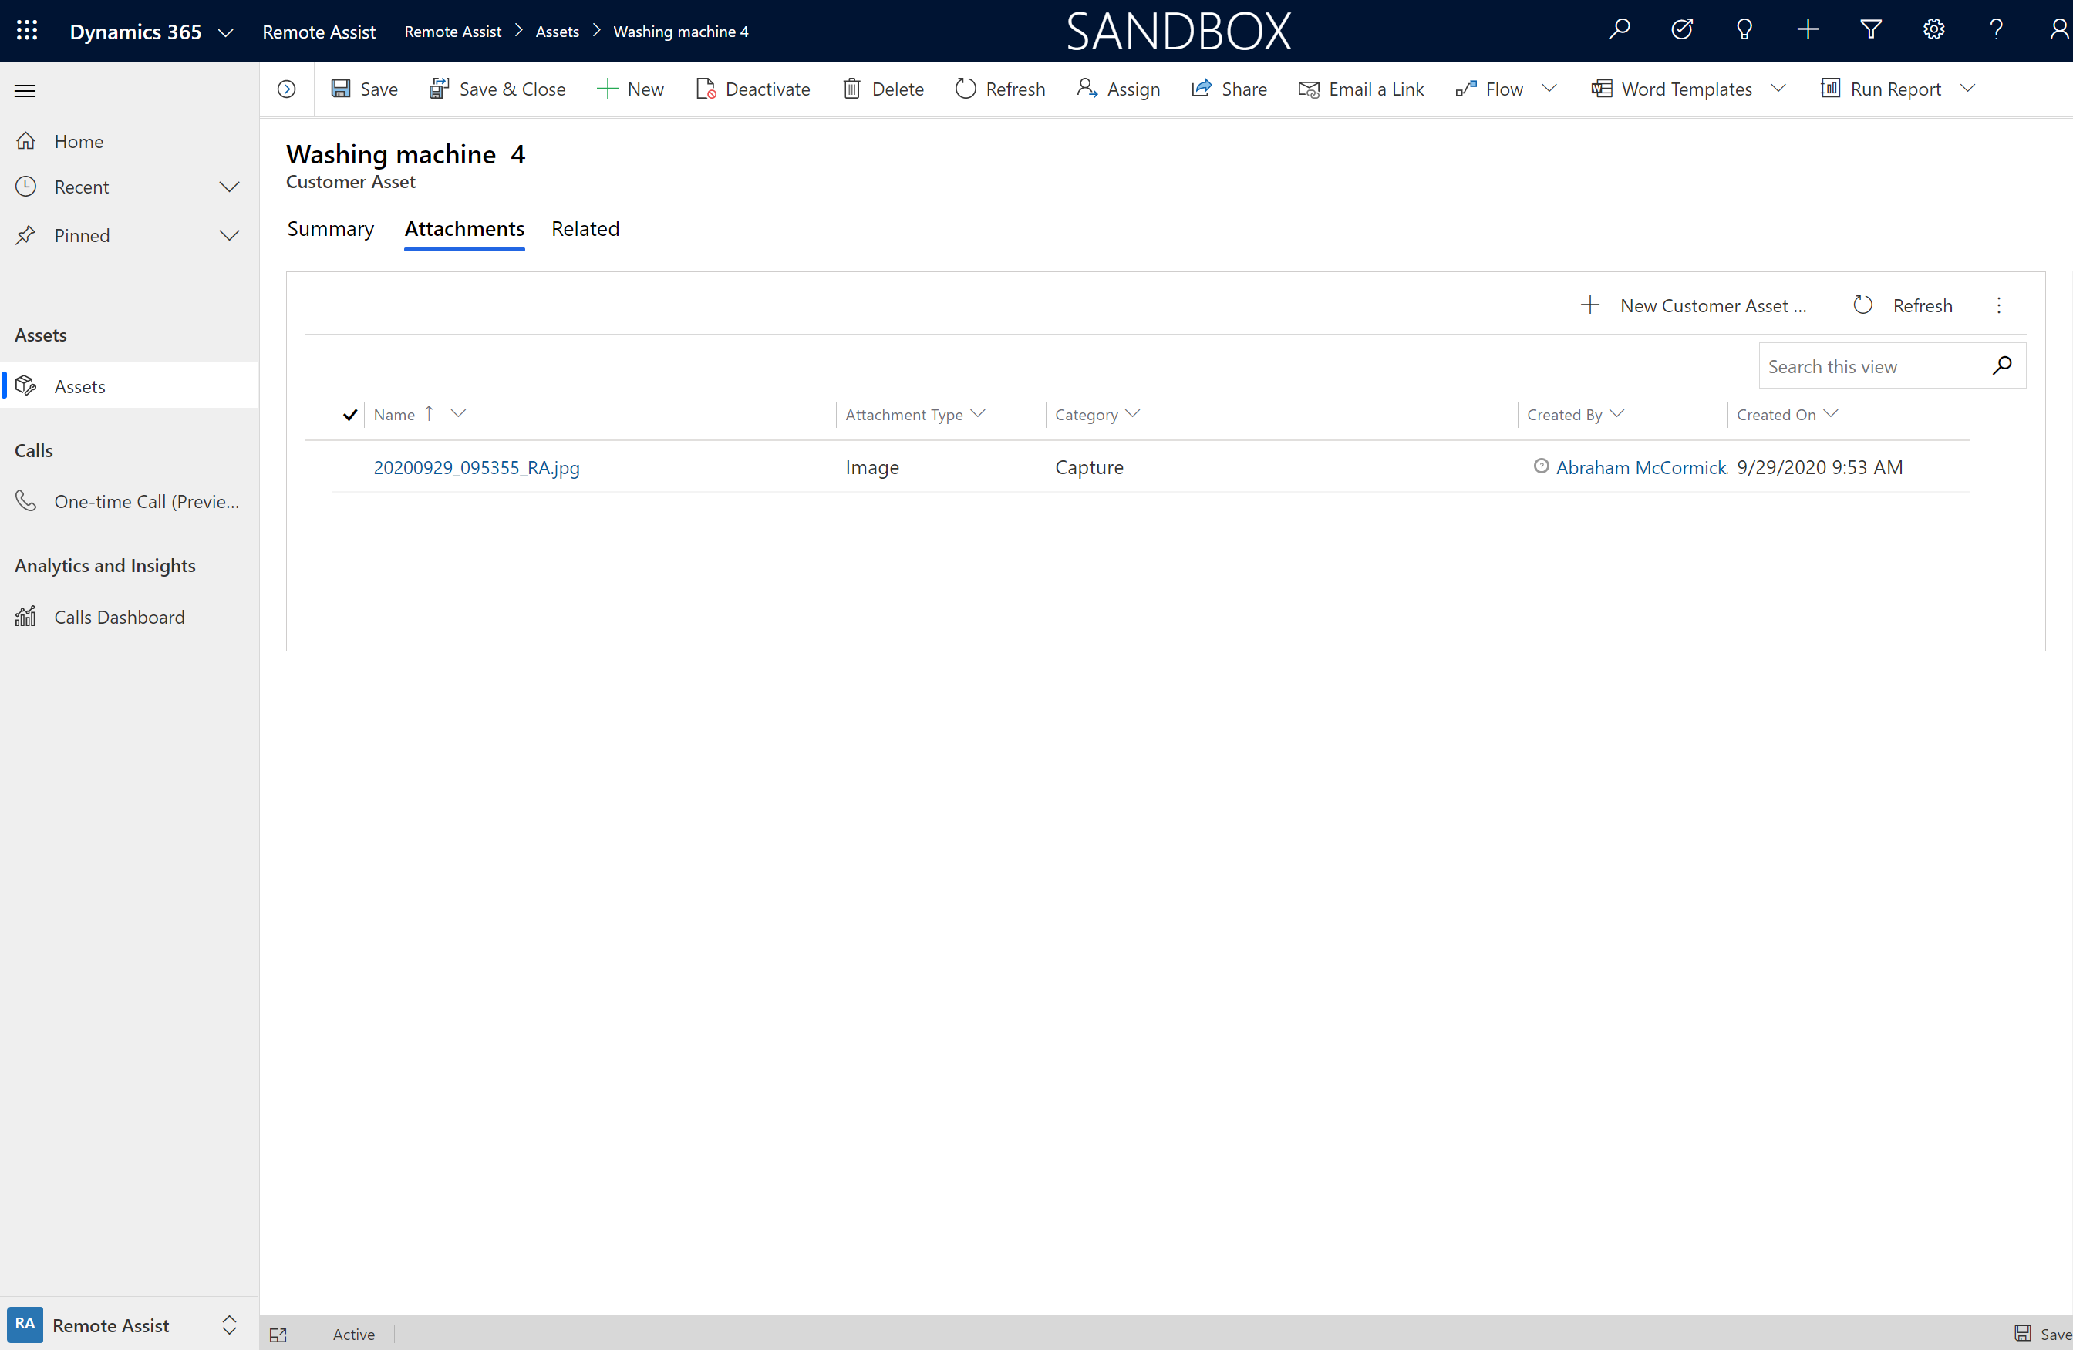
Task: Toggle the Recent expander in sidebar
Action: (x=230, y=186)
